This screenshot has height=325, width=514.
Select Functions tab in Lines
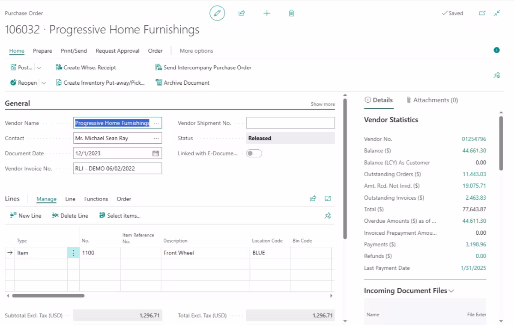(96, 199)
